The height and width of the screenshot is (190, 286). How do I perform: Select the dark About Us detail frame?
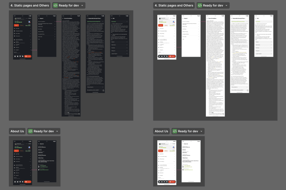point(47,161)
